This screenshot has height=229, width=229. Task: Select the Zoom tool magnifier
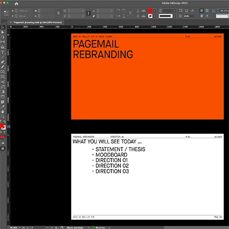(3, 117)
